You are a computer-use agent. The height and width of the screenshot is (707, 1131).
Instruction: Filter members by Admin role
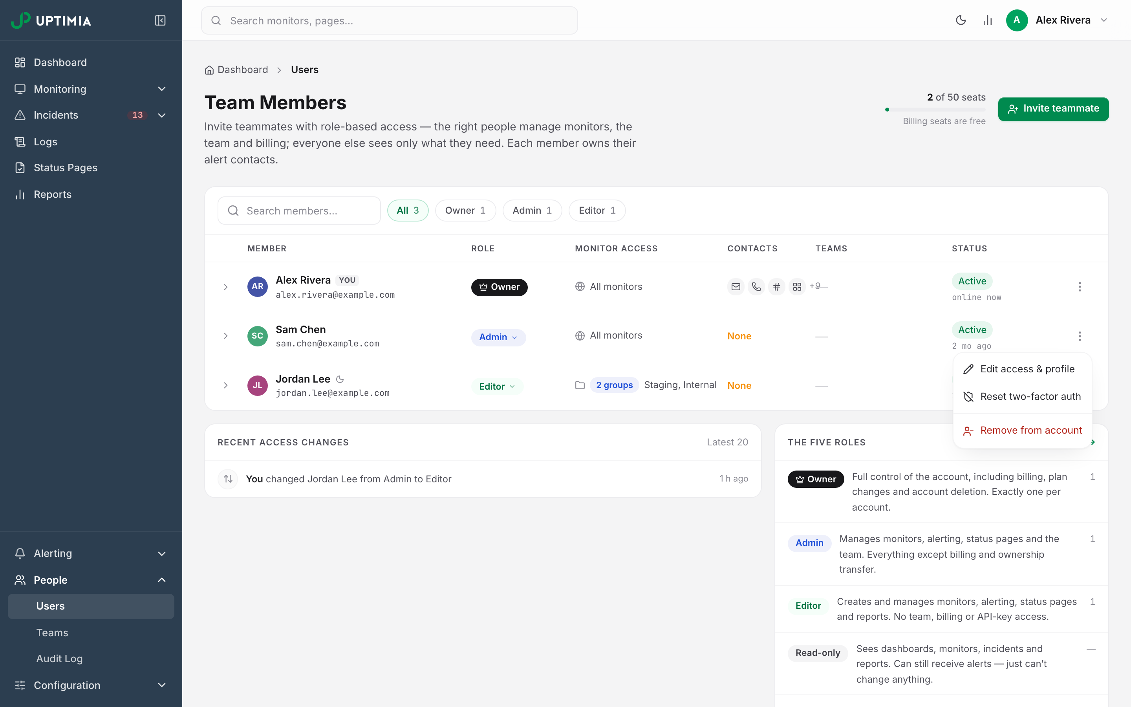532,211
